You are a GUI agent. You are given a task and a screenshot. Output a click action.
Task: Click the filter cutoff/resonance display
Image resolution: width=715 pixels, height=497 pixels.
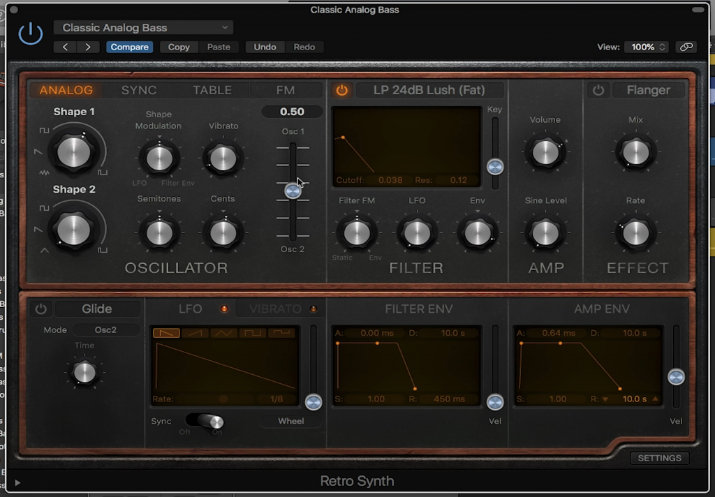(x=407, y=147)
